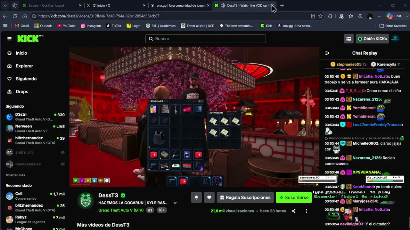The height and width of the screenshot is (230, 410).
Task: Click Regala Suscripciones button
Action: coord(245,197)
